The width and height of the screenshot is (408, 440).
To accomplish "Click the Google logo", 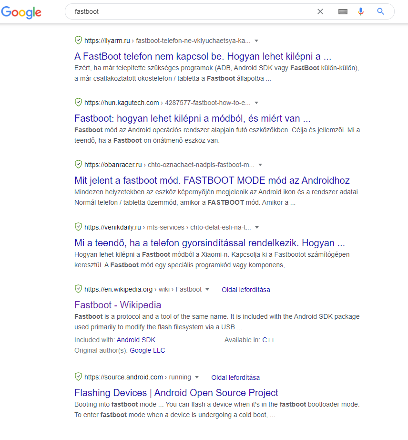I will tap(21, 12).
